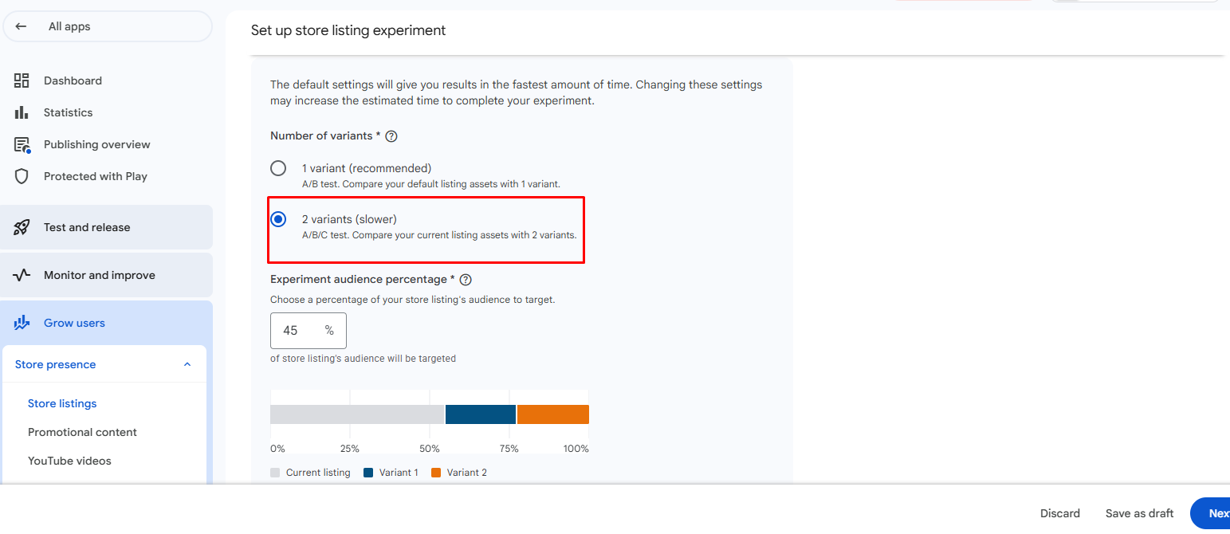
Task: Click the back arrow beside All apps
Action: (21, 26)
